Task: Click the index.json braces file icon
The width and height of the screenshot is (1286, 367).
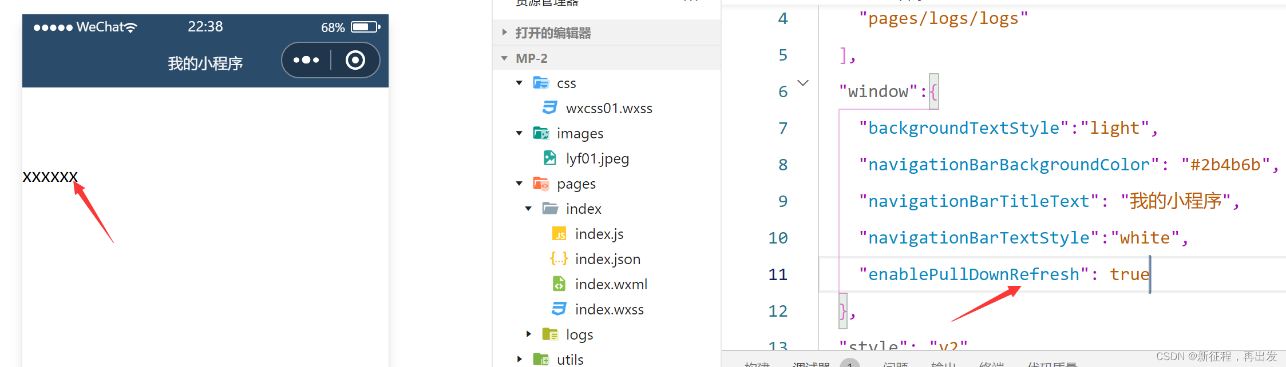Action: [559, 259]
